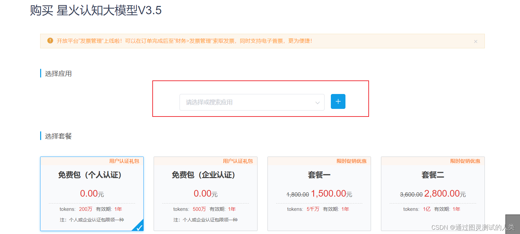The width and height of the screenshot is (520, 234).
Task: Dismiss the invoice notice with the X
Action: point(476,41)
